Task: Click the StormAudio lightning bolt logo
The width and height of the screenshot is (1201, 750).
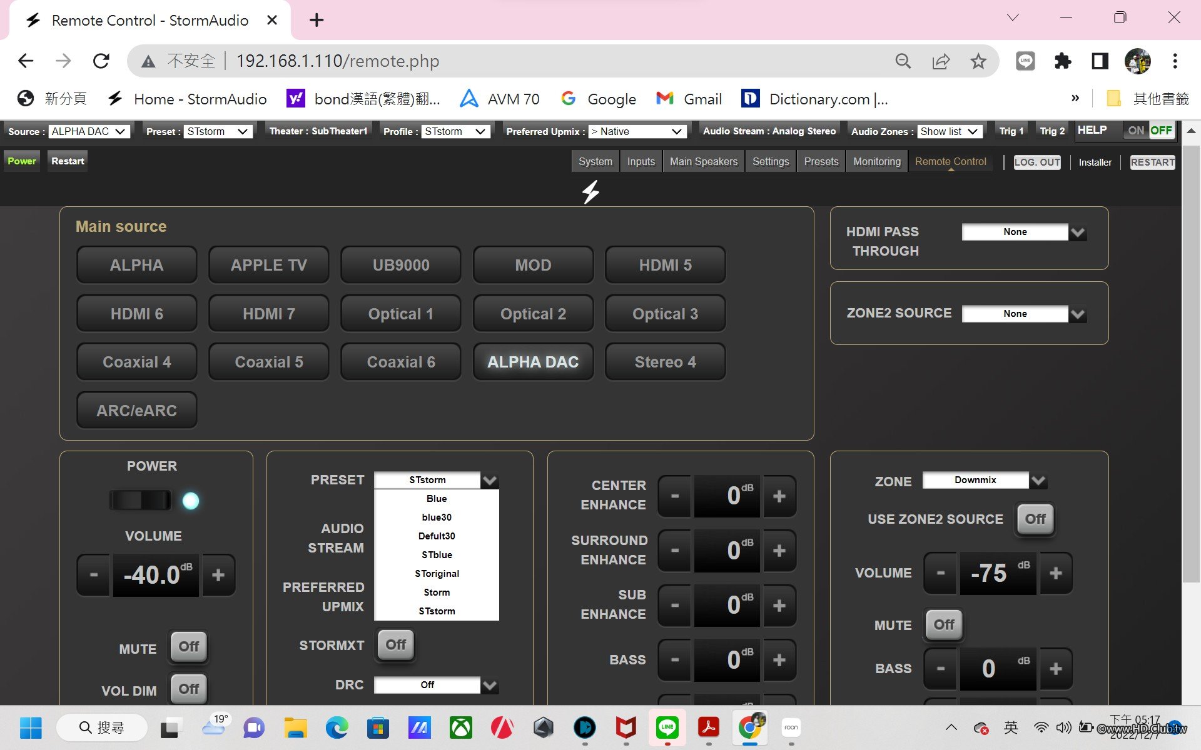Action: [590, 192]
